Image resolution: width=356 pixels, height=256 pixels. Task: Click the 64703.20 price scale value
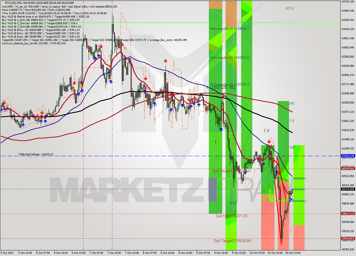click(x=348, y=2)
